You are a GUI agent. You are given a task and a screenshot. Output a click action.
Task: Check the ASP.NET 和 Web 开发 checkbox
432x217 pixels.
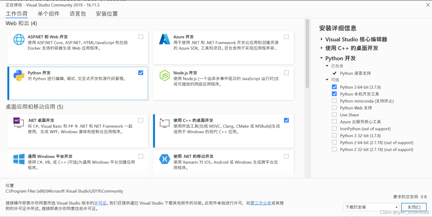(141, 37)
